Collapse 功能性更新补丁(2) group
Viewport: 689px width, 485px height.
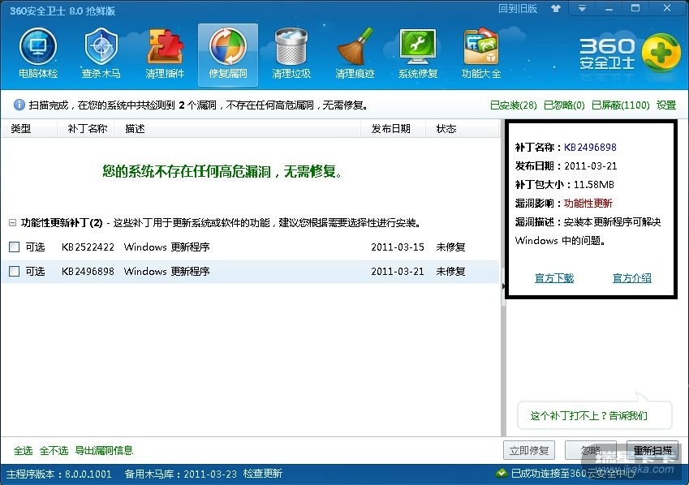13,223
